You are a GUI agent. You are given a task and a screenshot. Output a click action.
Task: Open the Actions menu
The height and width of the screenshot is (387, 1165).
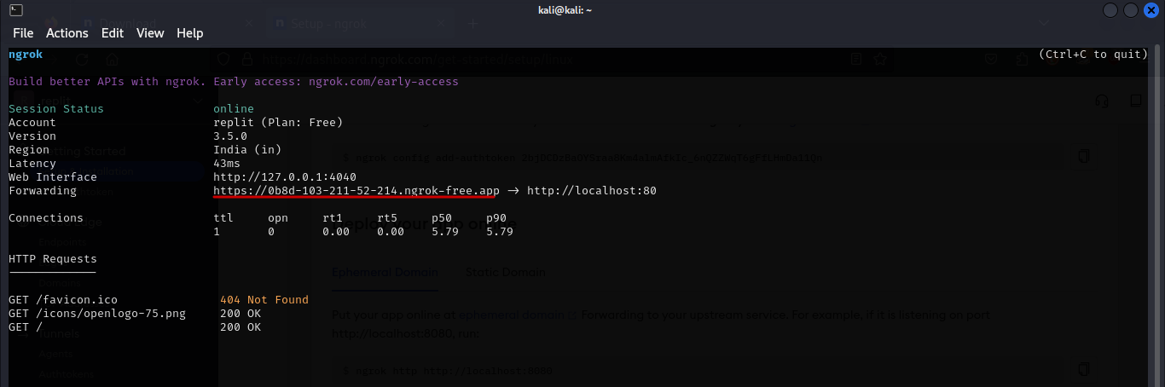click(67, 33)
